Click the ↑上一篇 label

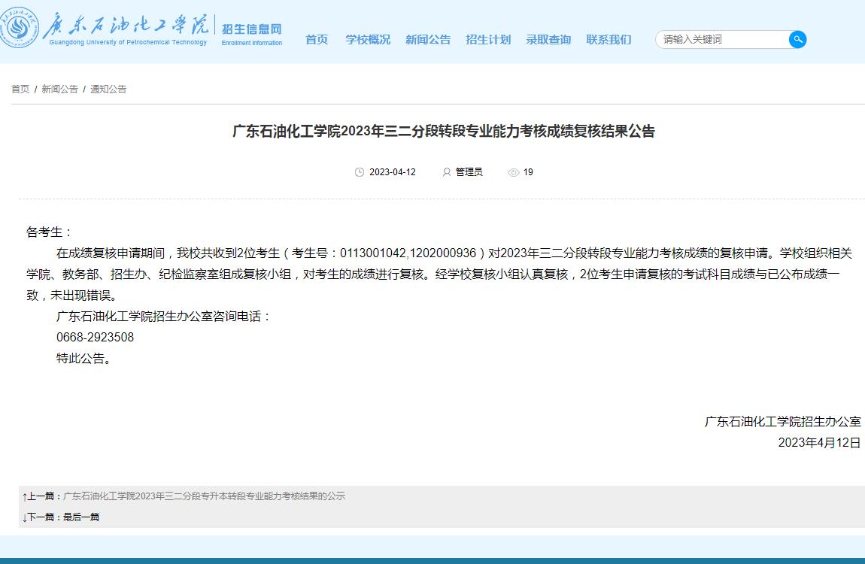click(x=42, y=496)
